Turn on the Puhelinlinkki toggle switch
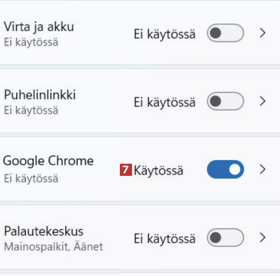Image resolution: width=280 pixels, height=276 pixels. click(x=225, y=102)
